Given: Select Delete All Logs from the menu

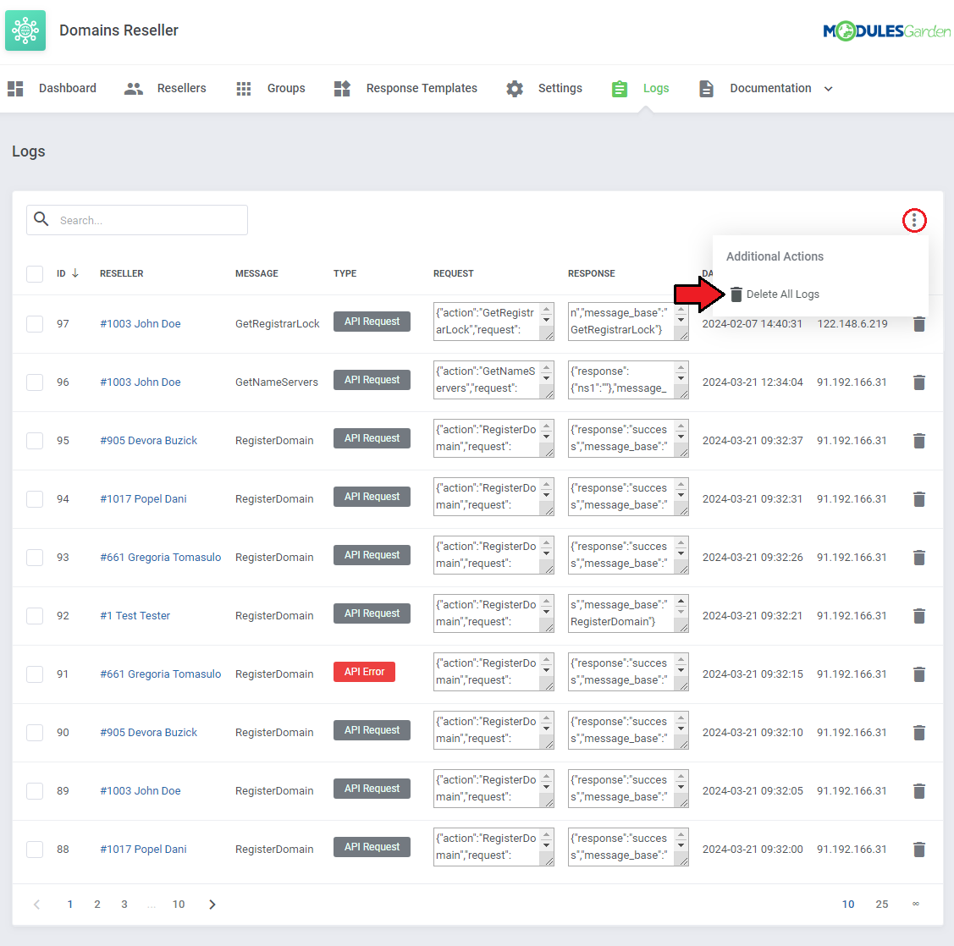Looking at the screenshot, I should pos(782,294).
